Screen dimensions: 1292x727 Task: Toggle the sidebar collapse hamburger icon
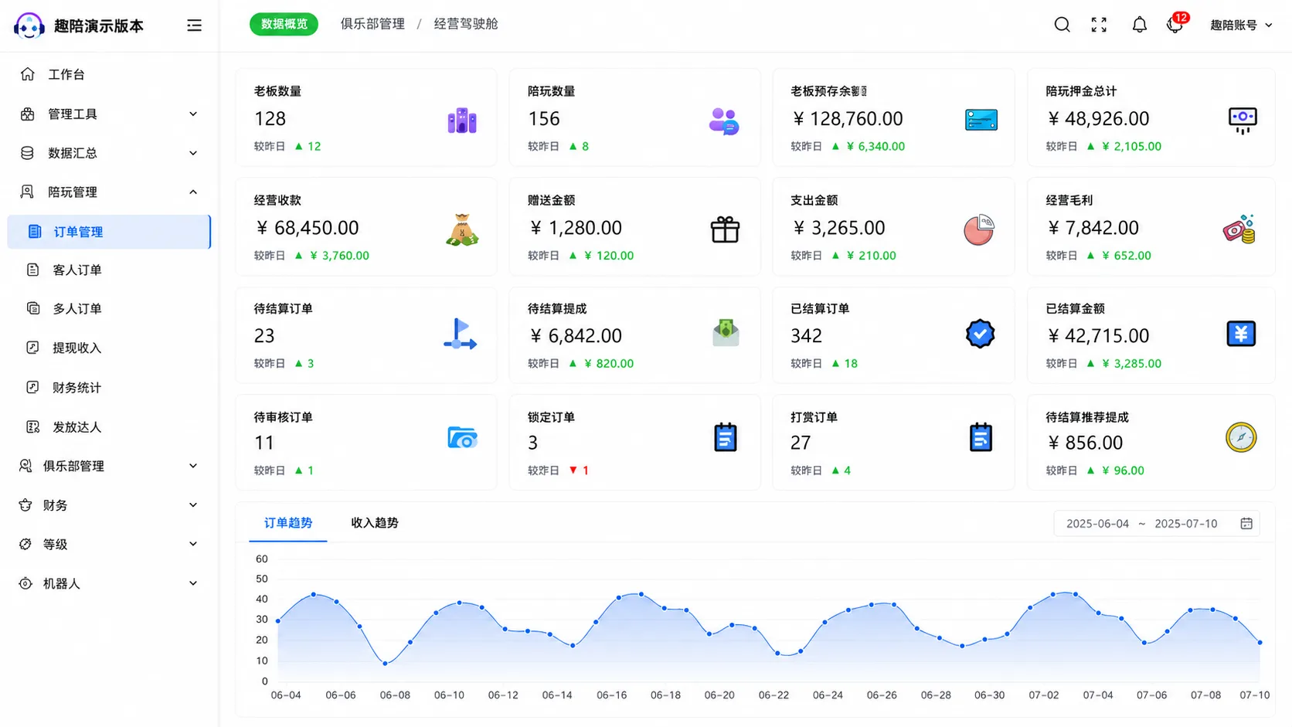tap(194, 25)
